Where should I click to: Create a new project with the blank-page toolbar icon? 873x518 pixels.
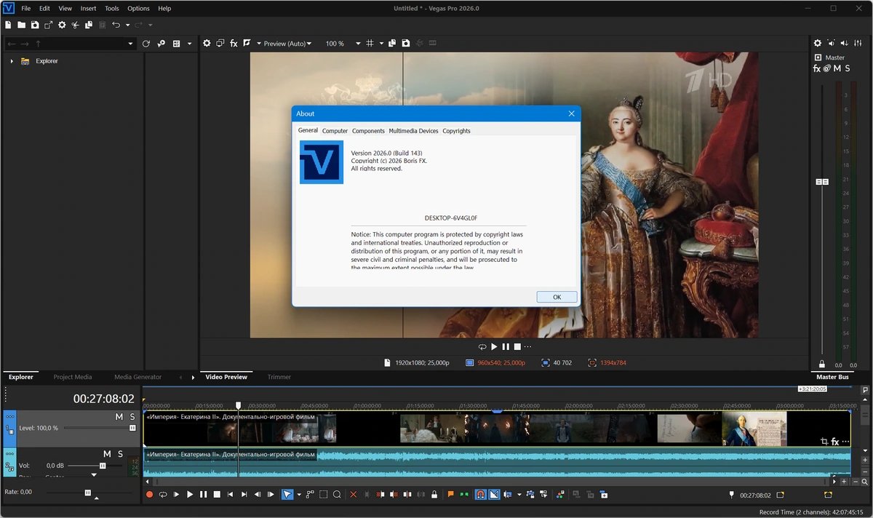[8, 25]
